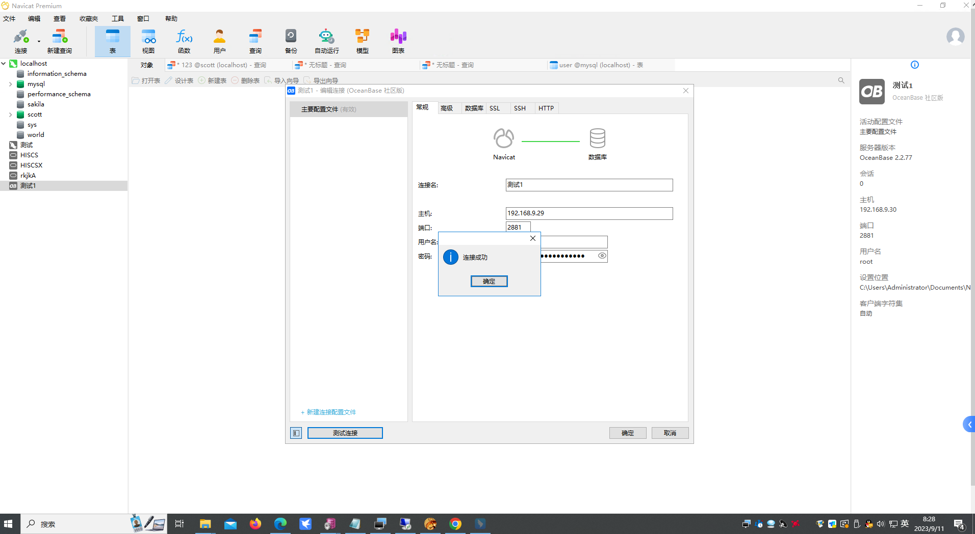Click the 测试连接 button
Viewport: 975px width, 534px height.
pos(345,433)
